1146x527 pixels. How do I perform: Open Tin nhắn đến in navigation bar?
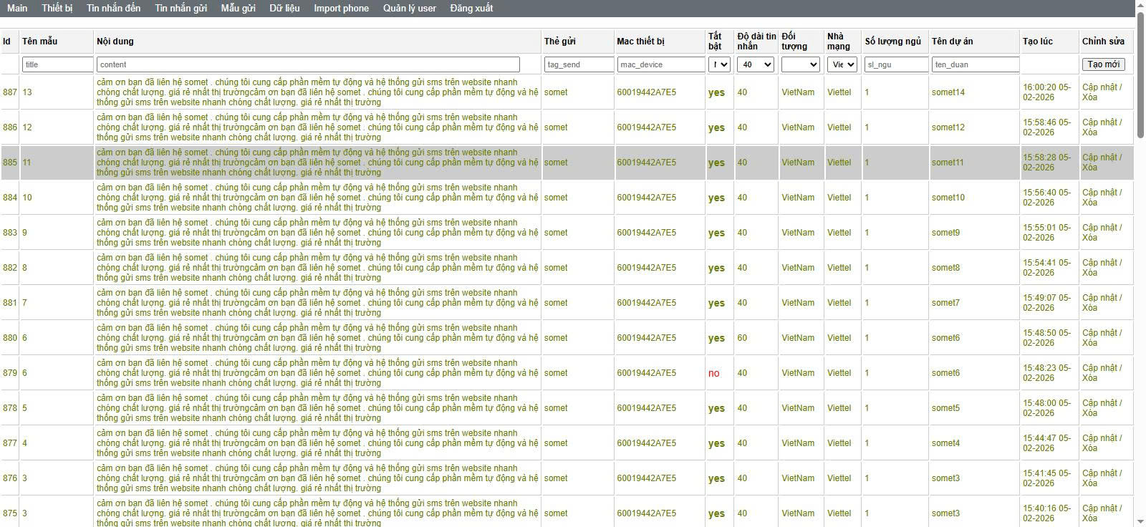pyautogui.click(x=113, y=9)
